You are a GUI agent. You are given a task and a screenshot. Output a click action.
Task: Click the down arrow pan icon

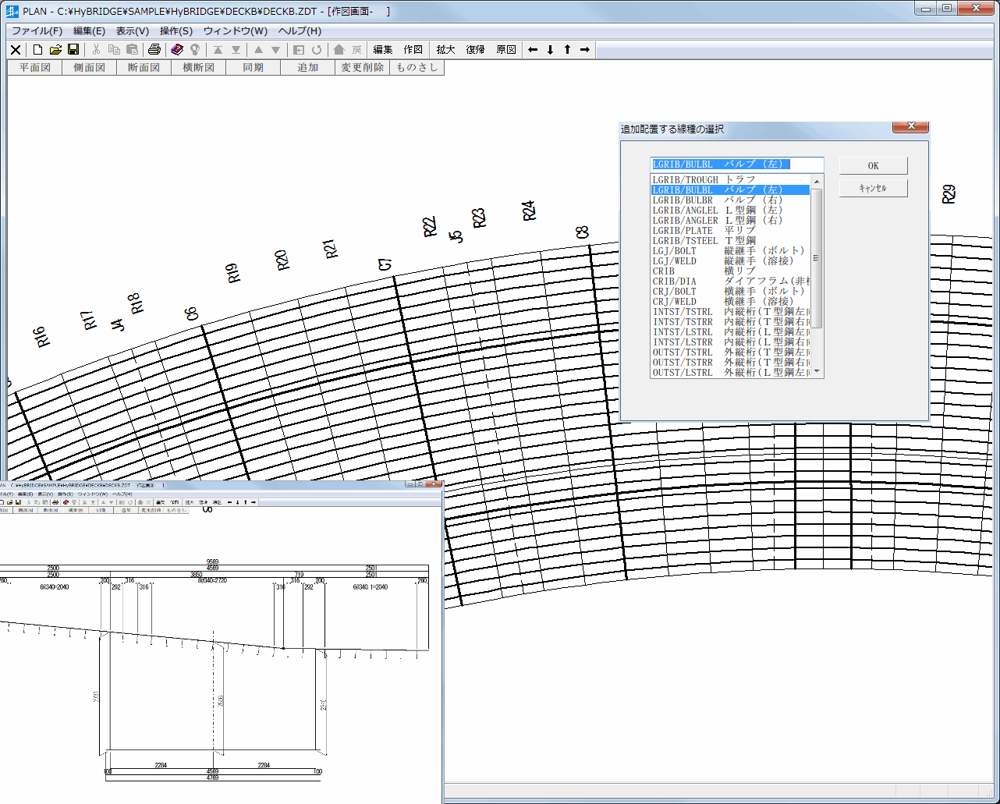[x=550, y=50]
